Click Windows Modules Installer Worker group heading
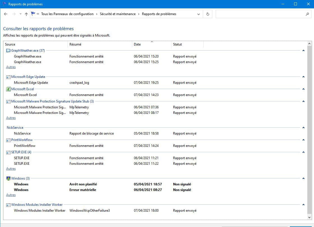 coord(37,205)
